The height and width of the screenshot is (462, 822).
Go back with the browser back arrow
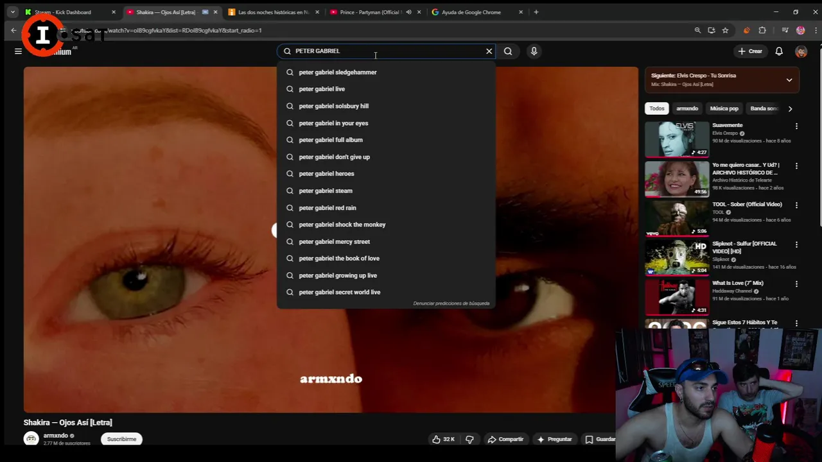(x=13, y=30)
